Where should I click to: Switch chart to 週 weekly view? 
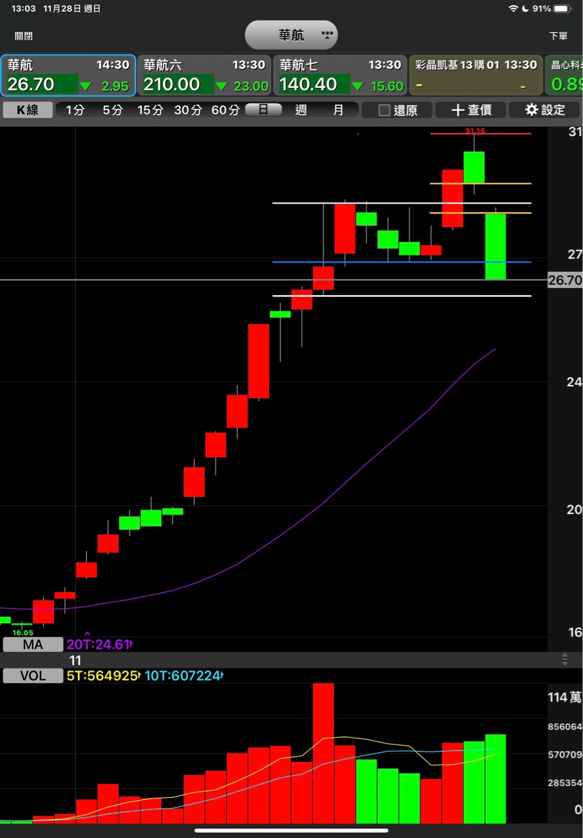(301, 110)
